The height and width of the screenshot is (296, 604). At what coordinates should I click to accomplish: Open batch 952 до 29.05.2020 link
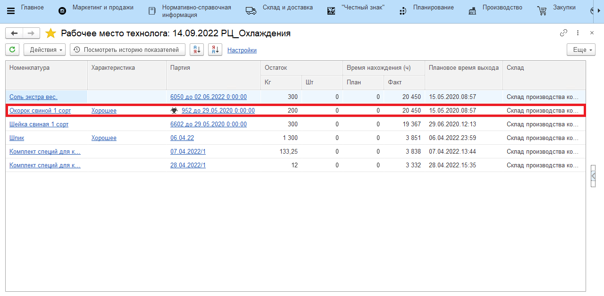tap(218, 111)
